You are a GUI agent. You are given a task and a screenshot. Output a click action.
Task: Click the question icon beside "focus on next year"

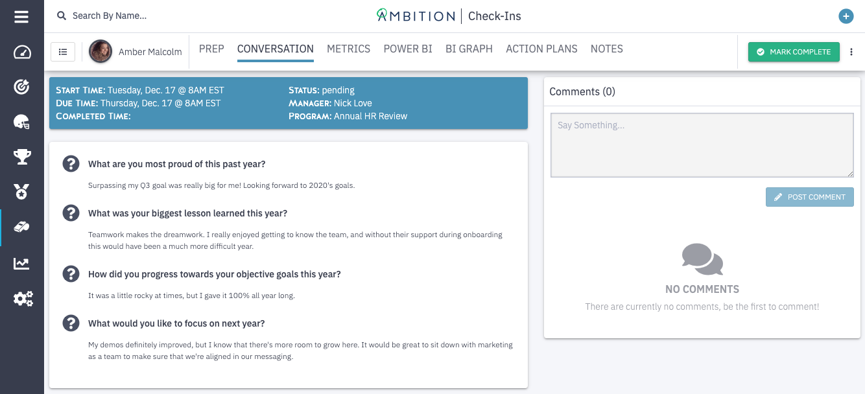pyautogui.click(x=71, y=323)
